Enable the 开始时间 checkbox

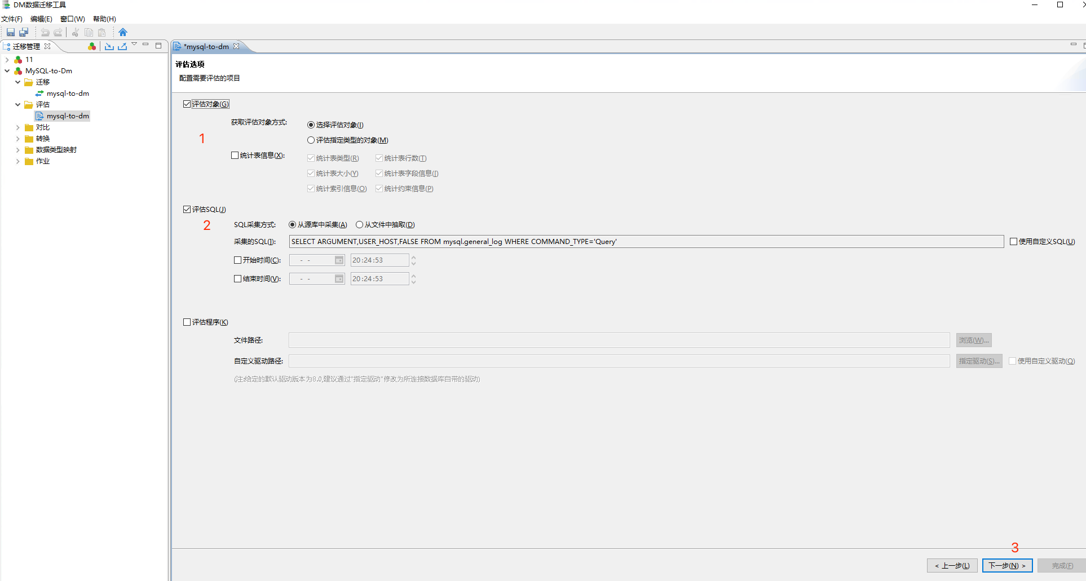coord(238,260)
